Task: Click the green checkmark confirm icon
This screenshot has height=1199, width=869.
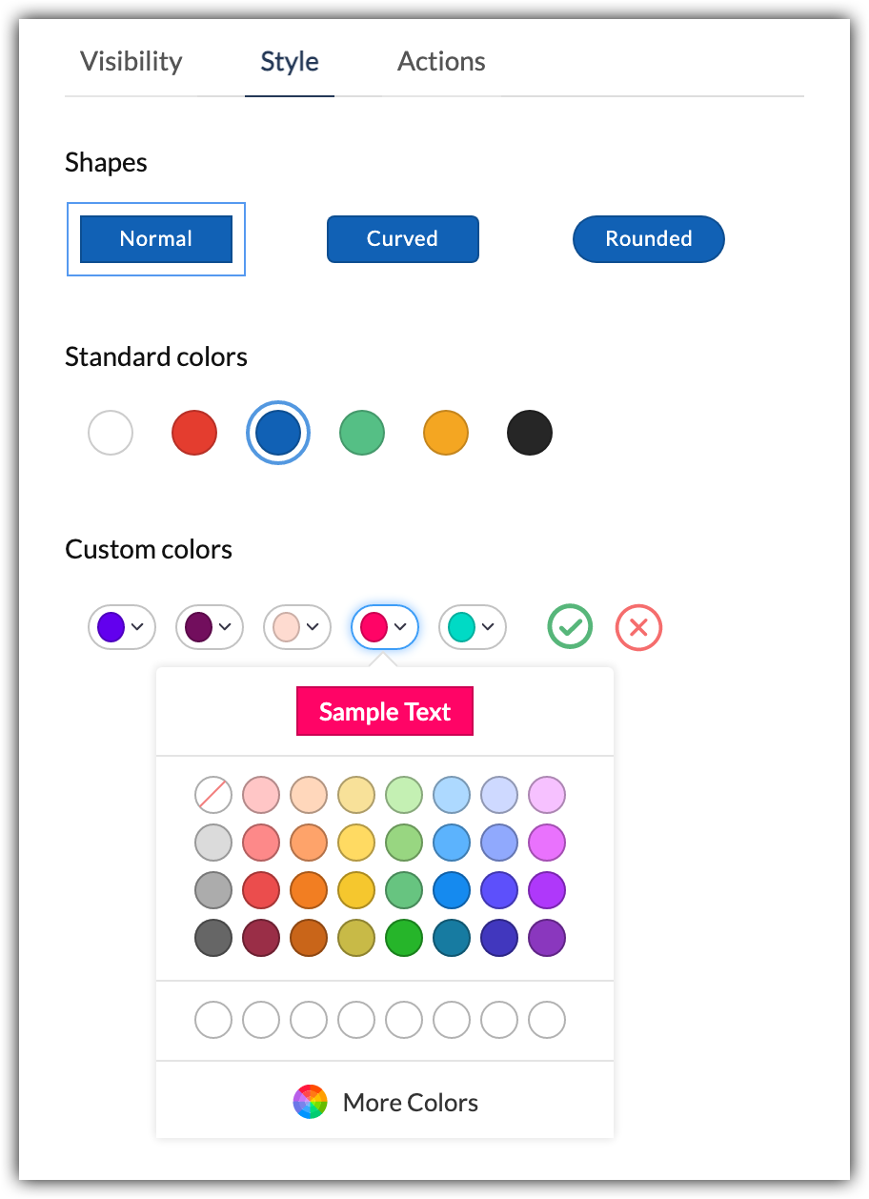Action: click(570, 627)
